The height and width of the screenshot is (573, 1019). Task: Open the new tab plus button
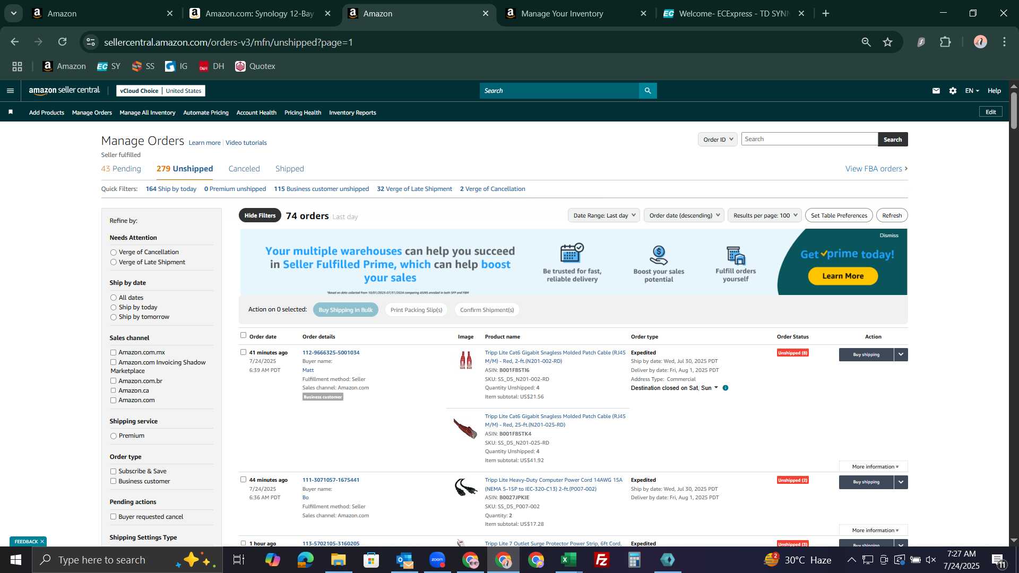[826, 13]
